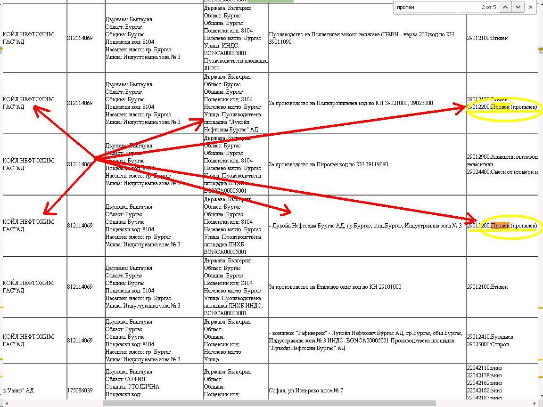Click "Производствена площадка ЛНХБ" in Полиетилен row

(x=236, y=65)
